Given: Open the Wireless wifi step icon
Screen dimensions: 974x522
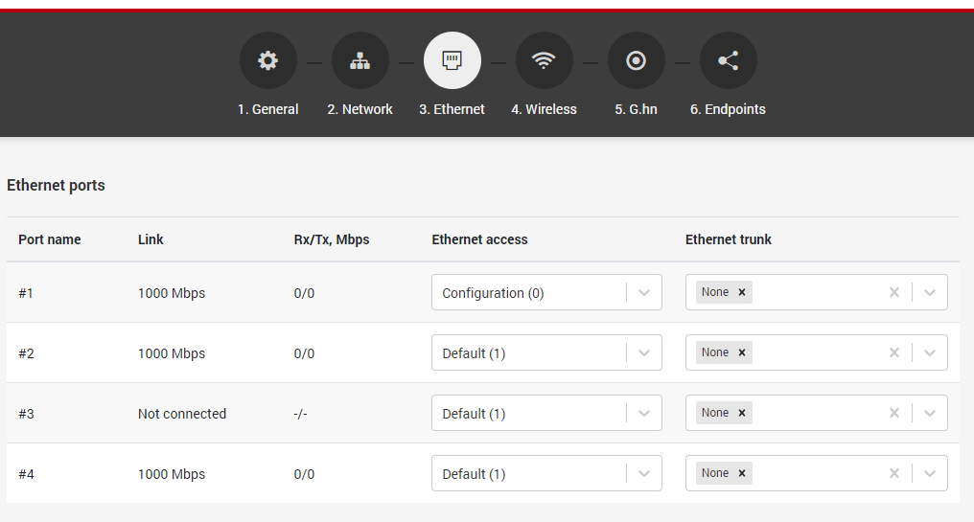Looking at the screenshot, I should tap(545, 61).
